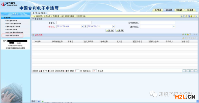
Task: Click the blue question mark help icon
Action: coord(39,101)
